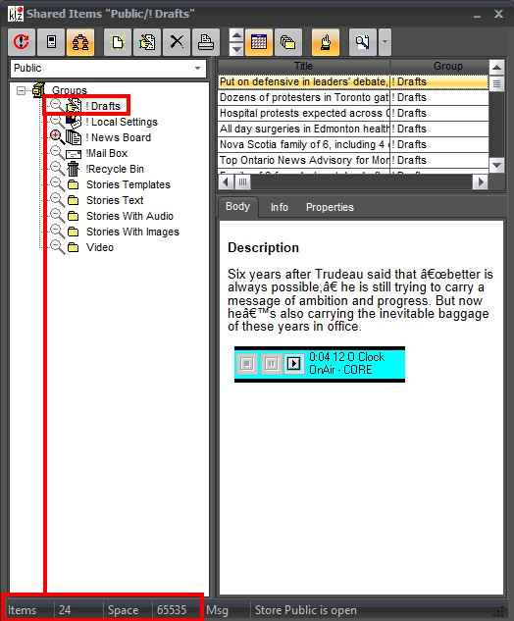Open the !Recycle Bin group

pyautogui.click(x=115, y=169)
